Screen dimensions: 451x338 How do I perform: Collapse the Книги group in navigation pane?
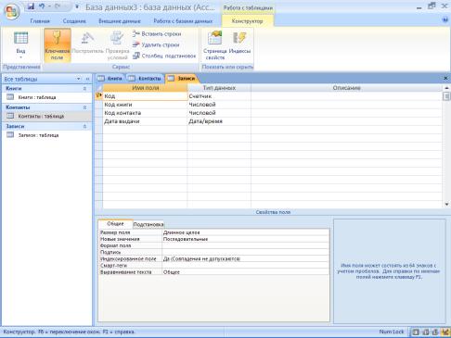pos(84,89)
